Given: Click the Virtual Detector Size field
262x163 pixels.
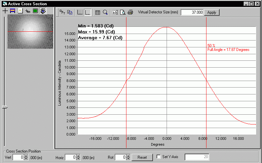Looking at the screenshot, I should pos(192,12).
